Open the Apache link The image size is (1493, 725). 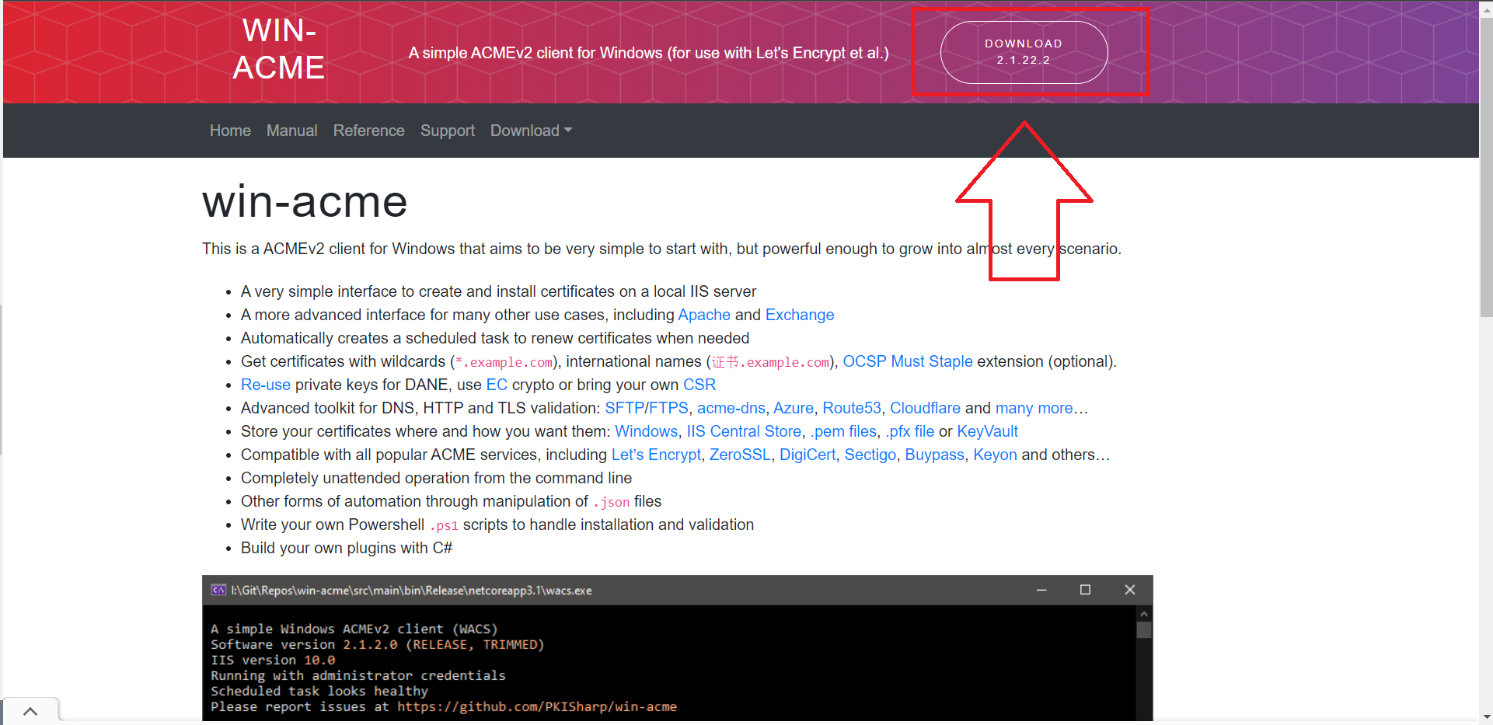point(704,315)
